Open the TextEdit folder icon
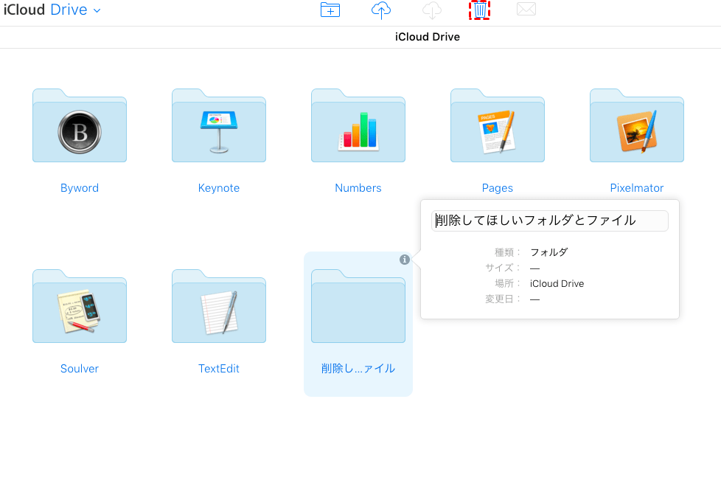 click(x=219, y=307)
